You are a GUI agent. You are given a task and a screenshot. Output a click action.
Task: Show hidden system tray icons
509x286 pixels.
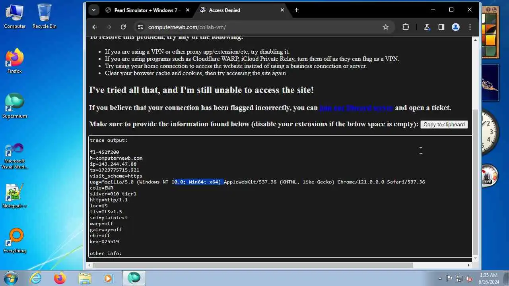440,278
